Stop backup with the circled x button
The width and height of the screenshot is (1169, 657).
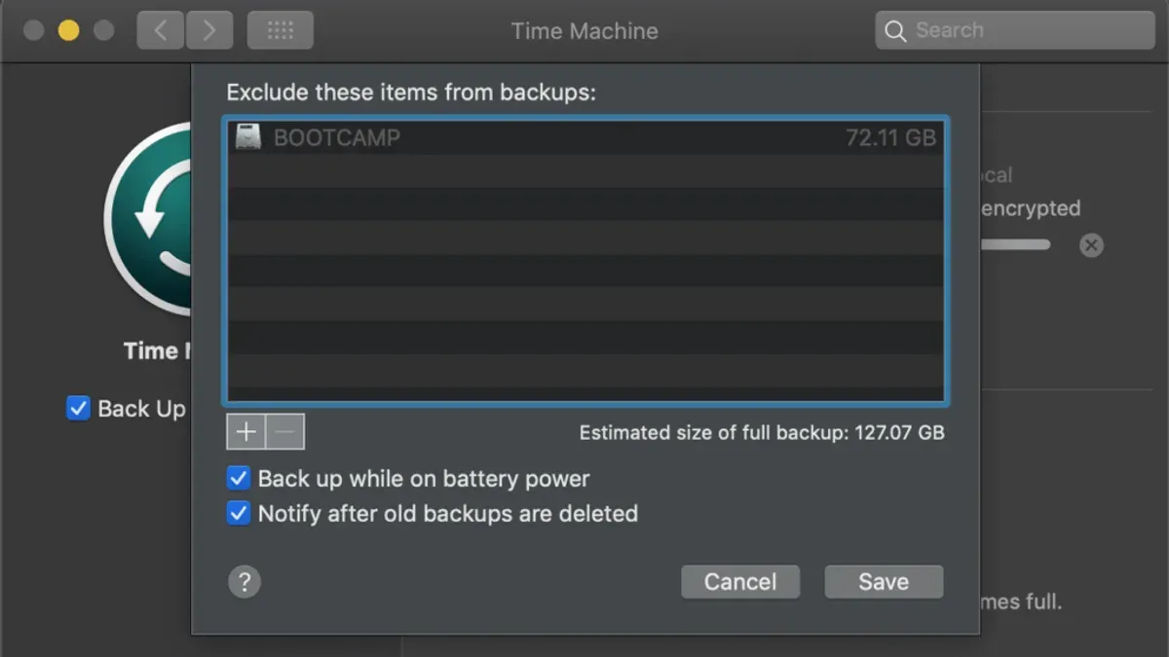tap(1091, 245)
